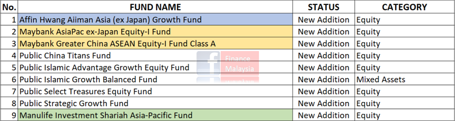455x121 pixels.
Task: Click the Facebook logo watermark
Action: point(209,63)
